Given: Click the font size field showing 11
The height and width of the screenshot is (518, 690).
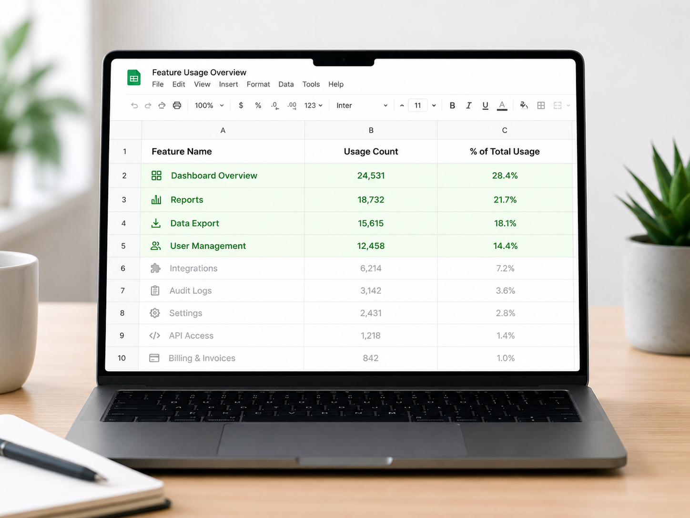Looking at the screenshot, I should (418, 105).
